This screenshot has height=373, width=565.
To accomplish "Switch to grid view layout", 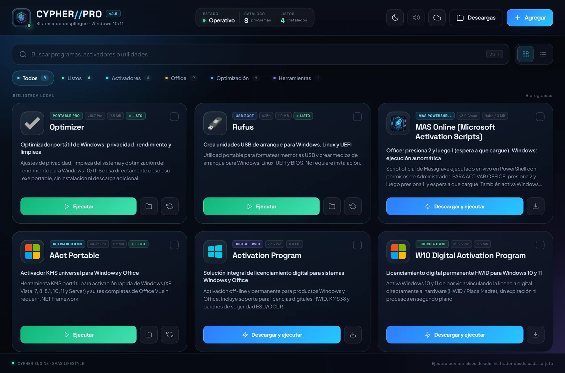I will pos(525,54).
